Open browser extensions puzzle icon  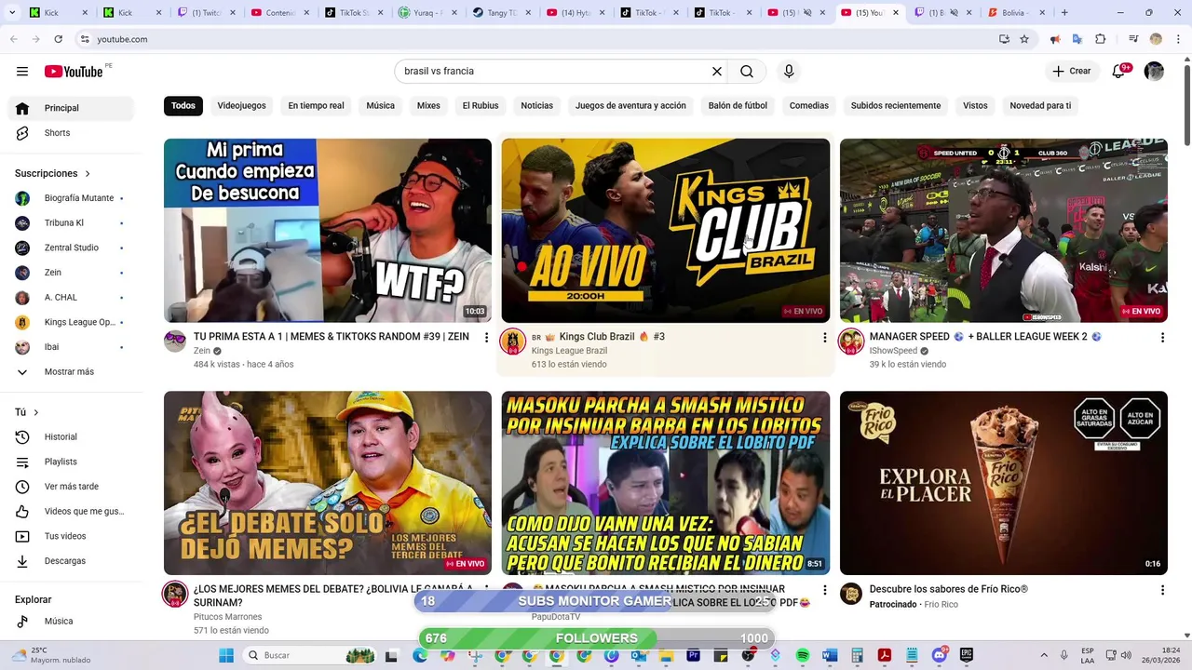click(1101, 39)
